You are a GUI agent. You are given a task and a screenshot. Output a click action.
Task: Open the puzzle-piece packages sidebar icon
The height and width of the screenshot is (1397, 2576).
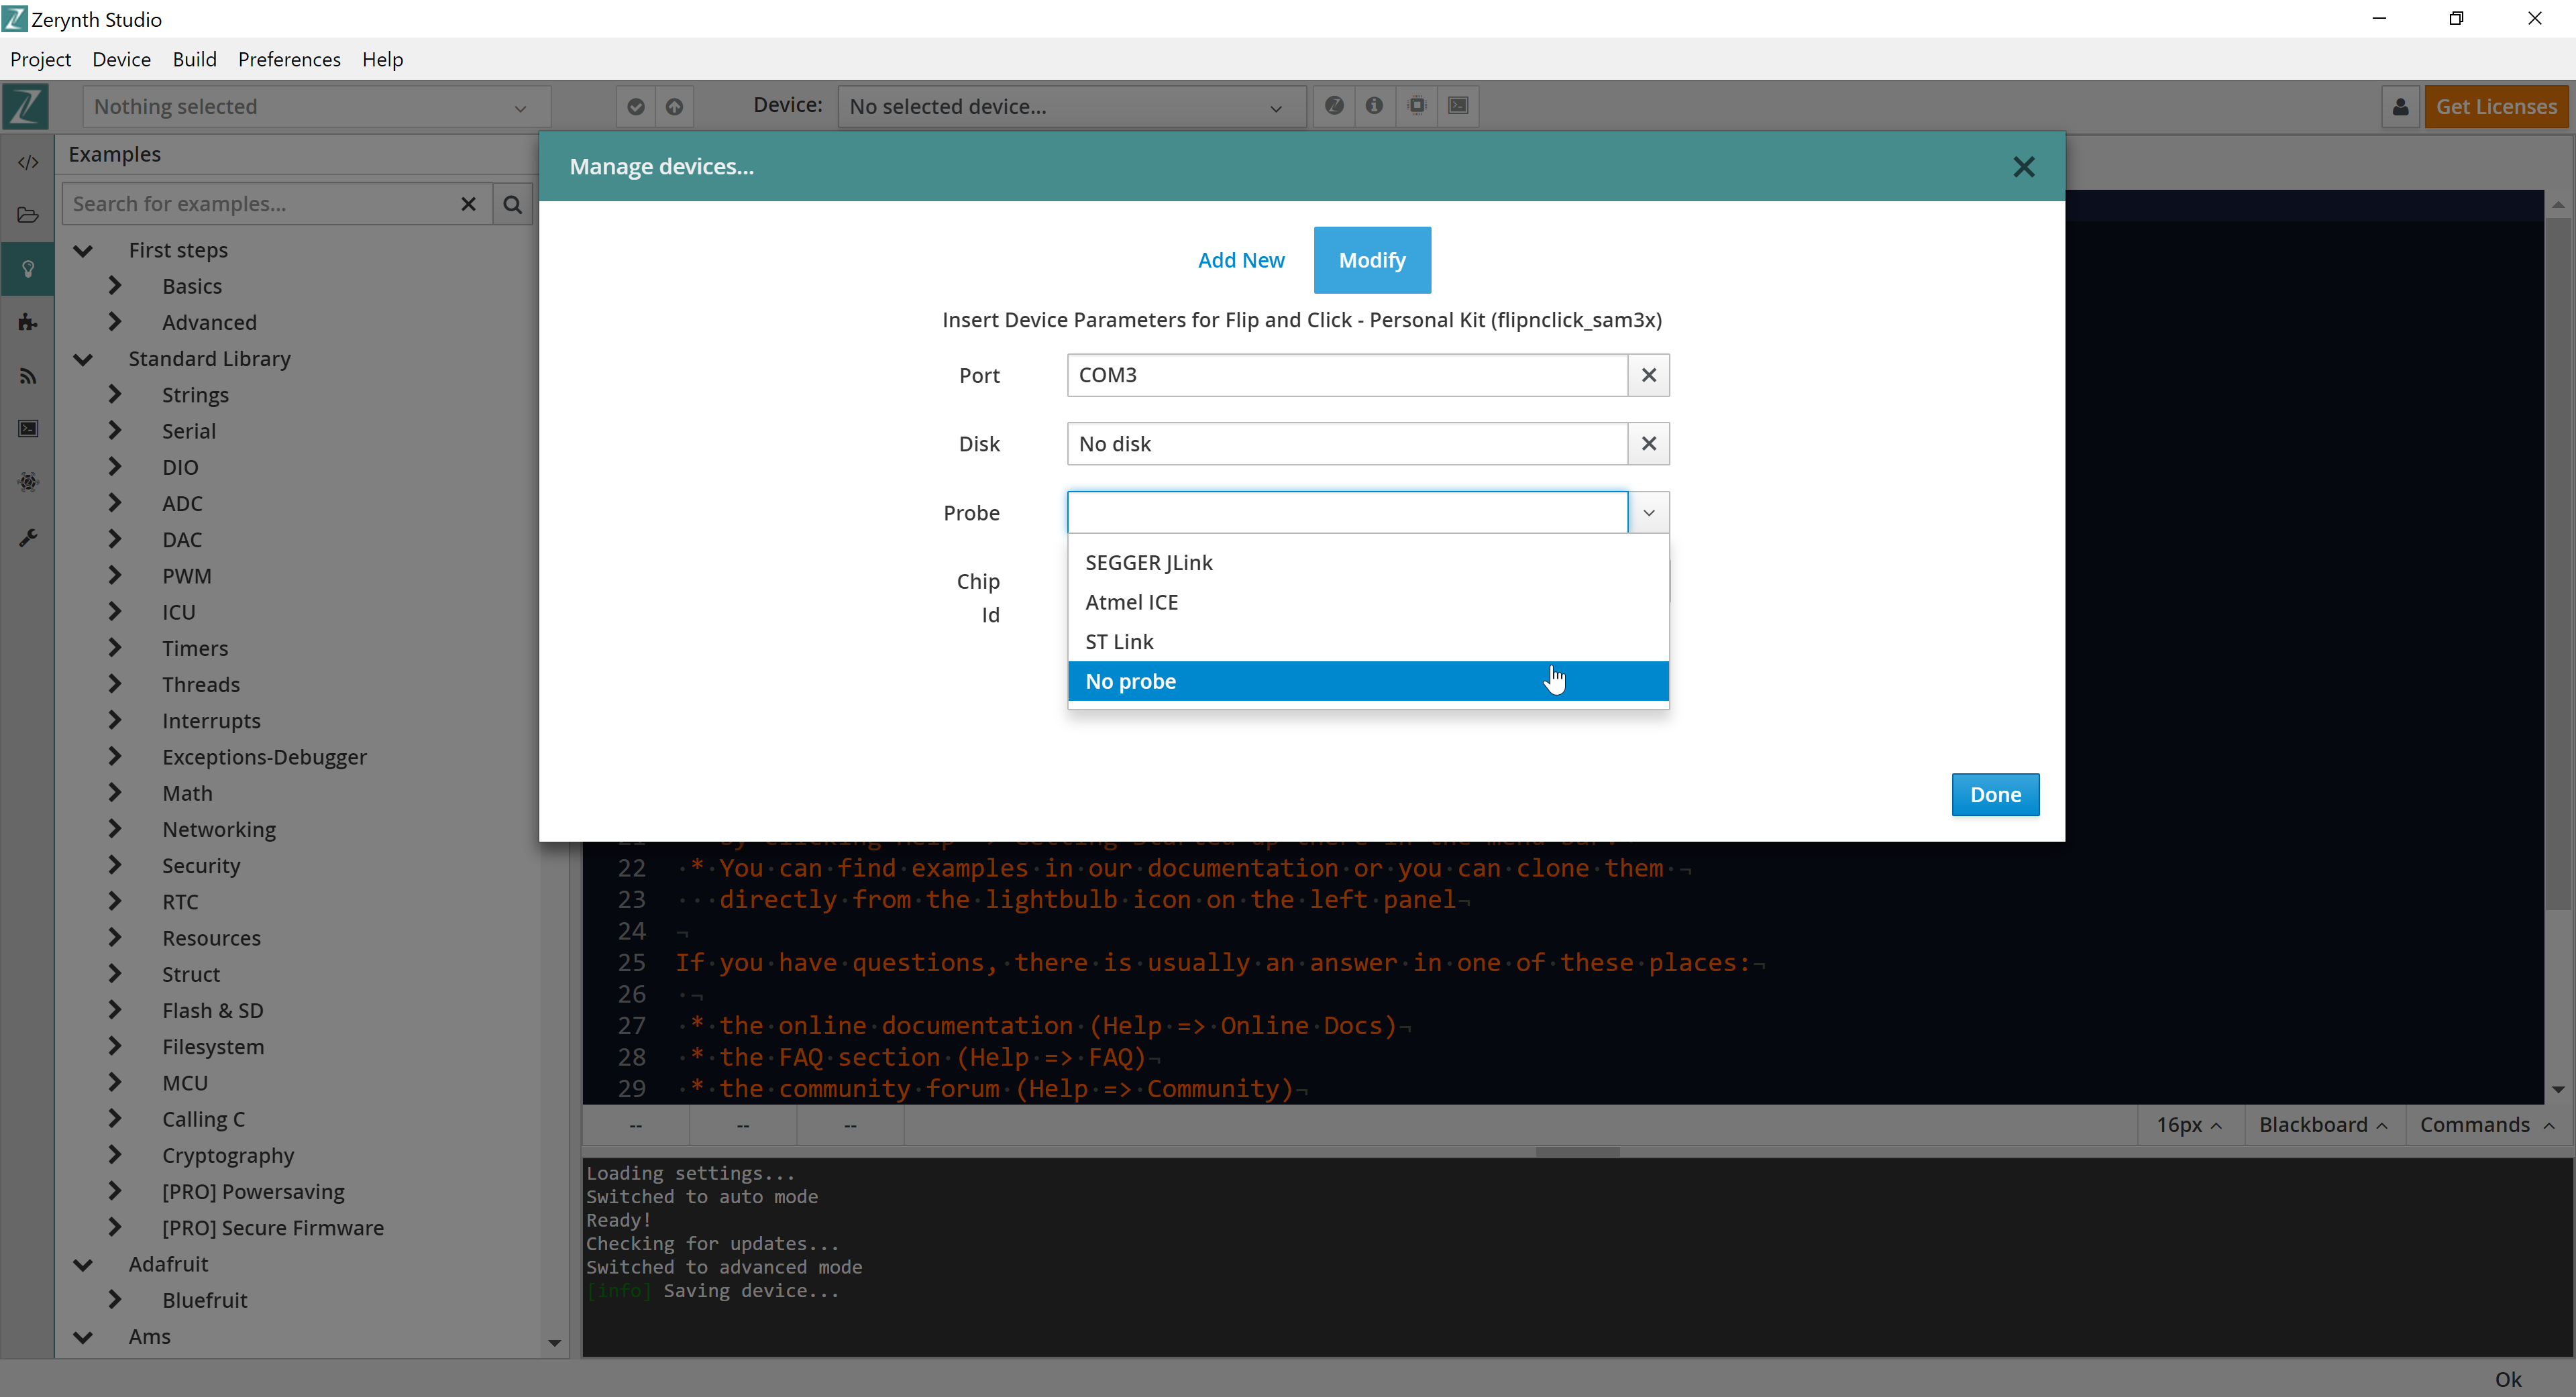tap(28, 322)
